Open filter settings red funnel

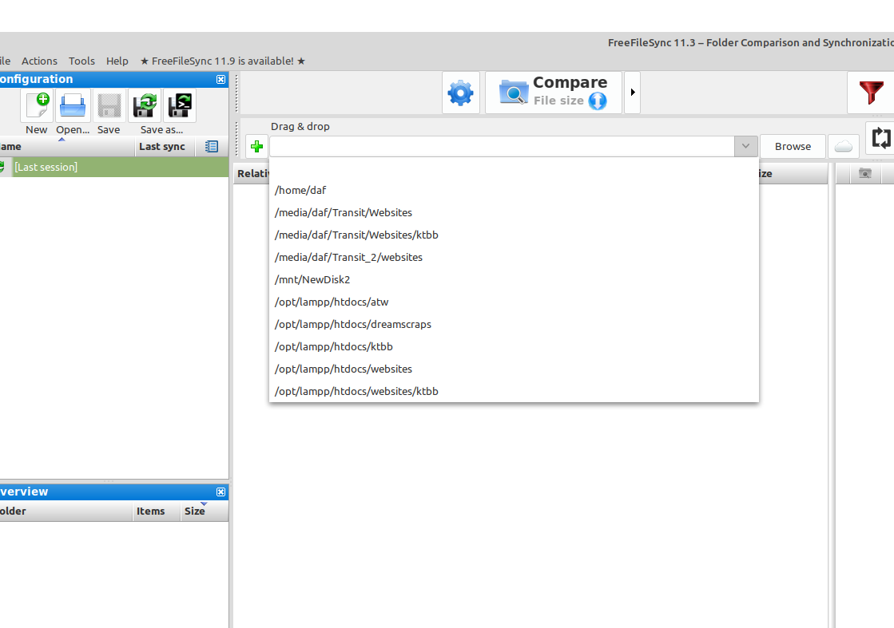click(871, 93)
